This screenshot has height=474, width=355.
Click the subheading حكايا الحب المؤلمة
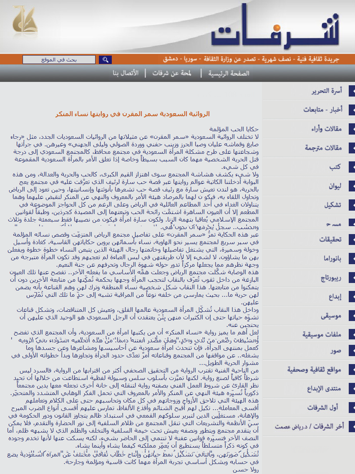pos(234,130)
